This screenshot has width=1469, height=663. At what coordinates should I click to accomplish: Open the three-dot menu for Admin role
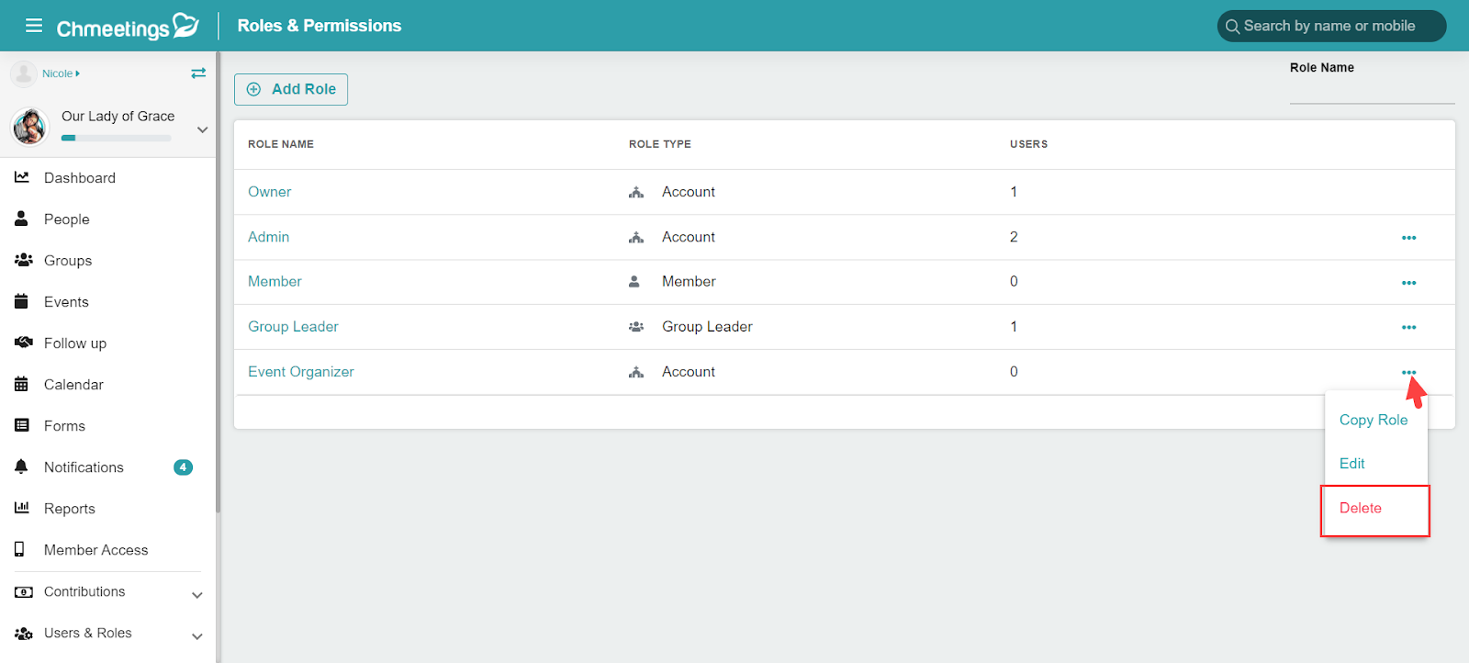click(x=1408, y=238)
